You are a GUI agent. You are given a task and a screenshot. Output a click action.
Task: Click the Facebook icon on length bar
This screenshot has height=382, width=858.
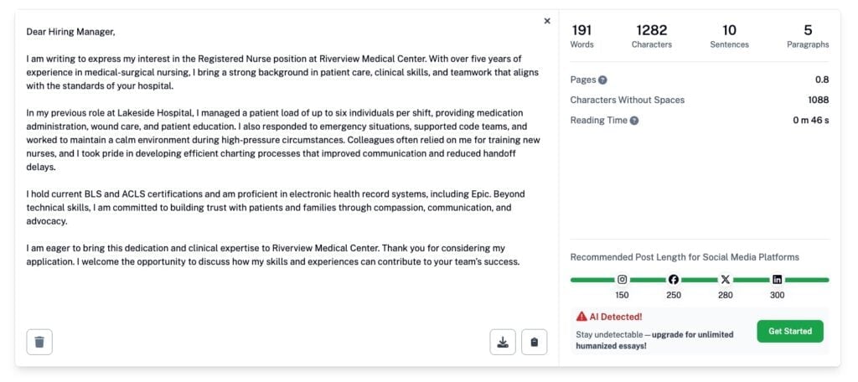click(x=674, y=280)
